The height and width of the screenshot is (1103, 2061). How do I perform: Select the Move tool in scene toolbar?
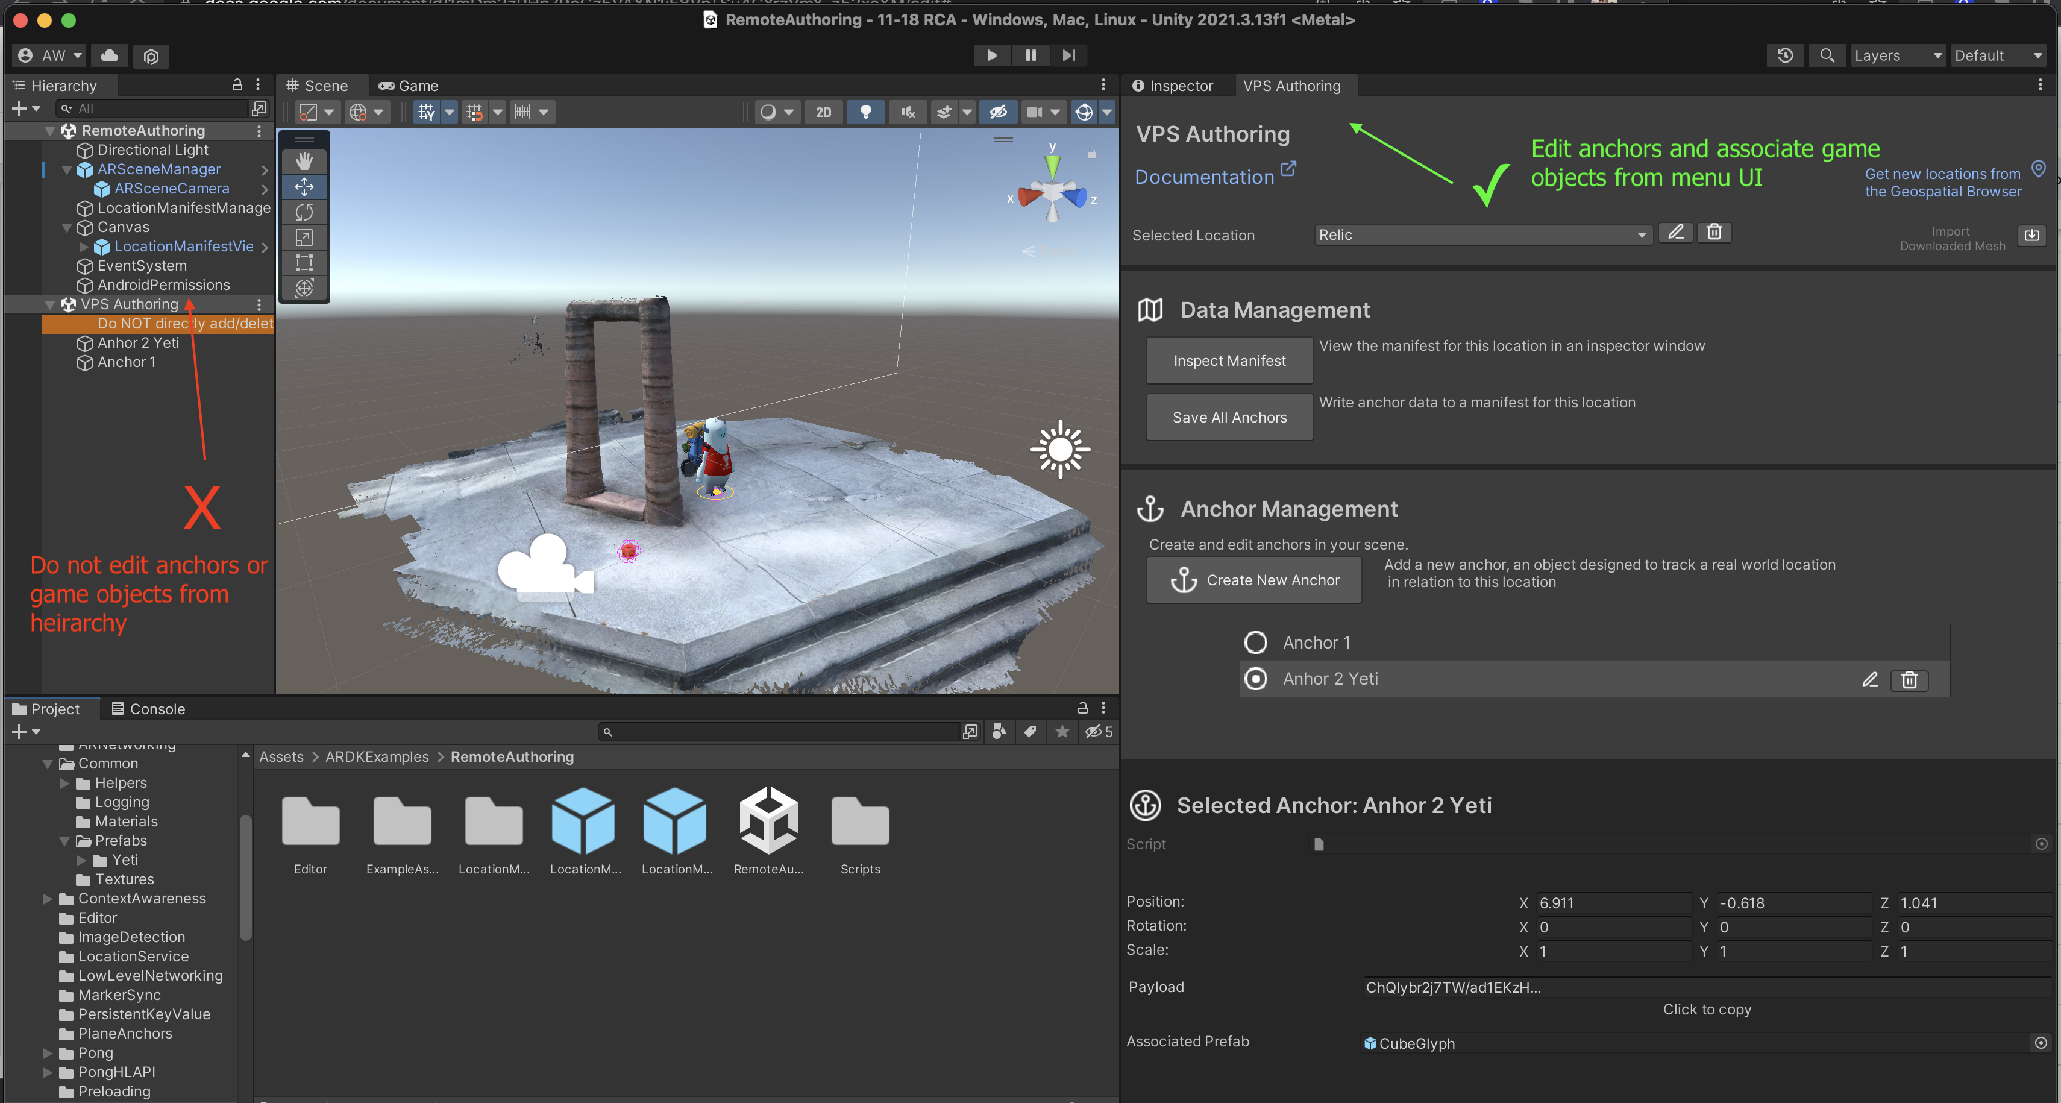click(304, 186)
